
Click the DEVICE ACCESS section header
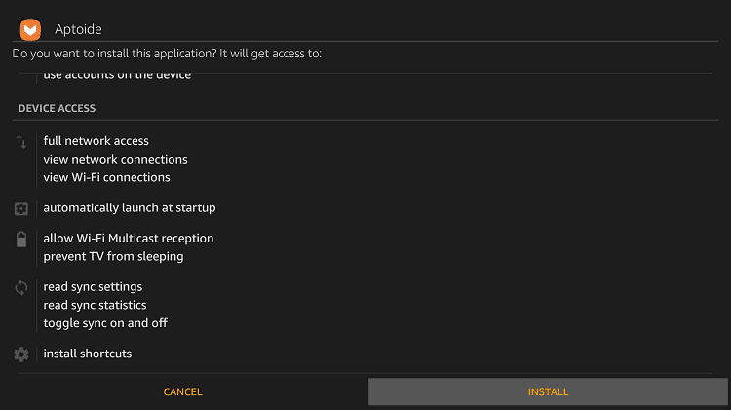(57, 108)
